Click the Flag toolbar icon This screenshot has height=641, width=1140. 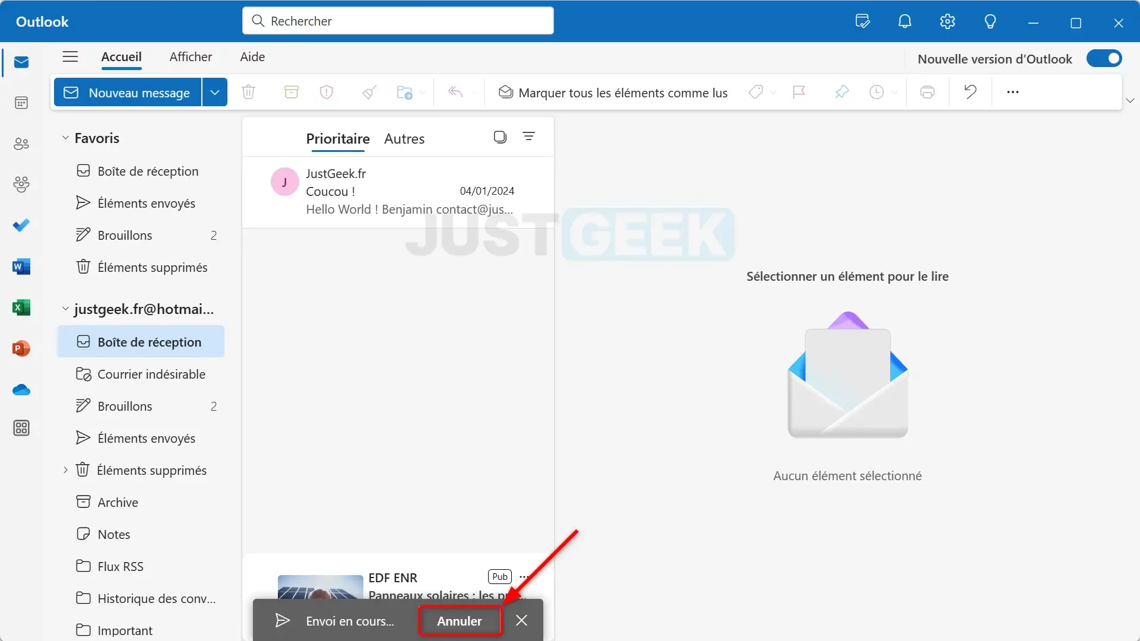[799, 92]
